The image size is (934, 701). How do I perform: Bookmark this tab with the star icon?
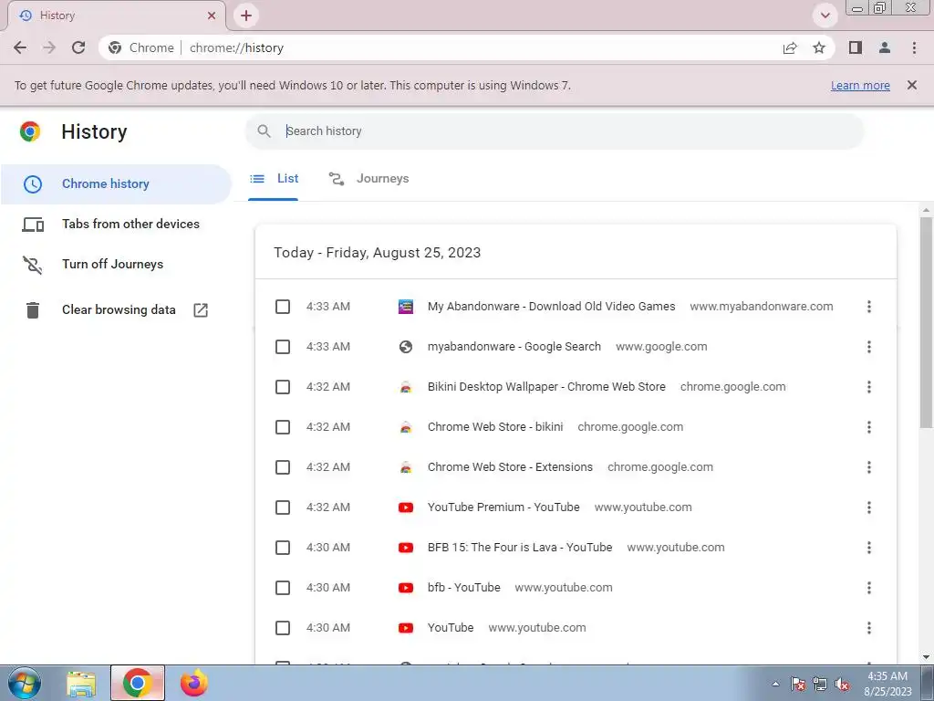click(819, 47)
